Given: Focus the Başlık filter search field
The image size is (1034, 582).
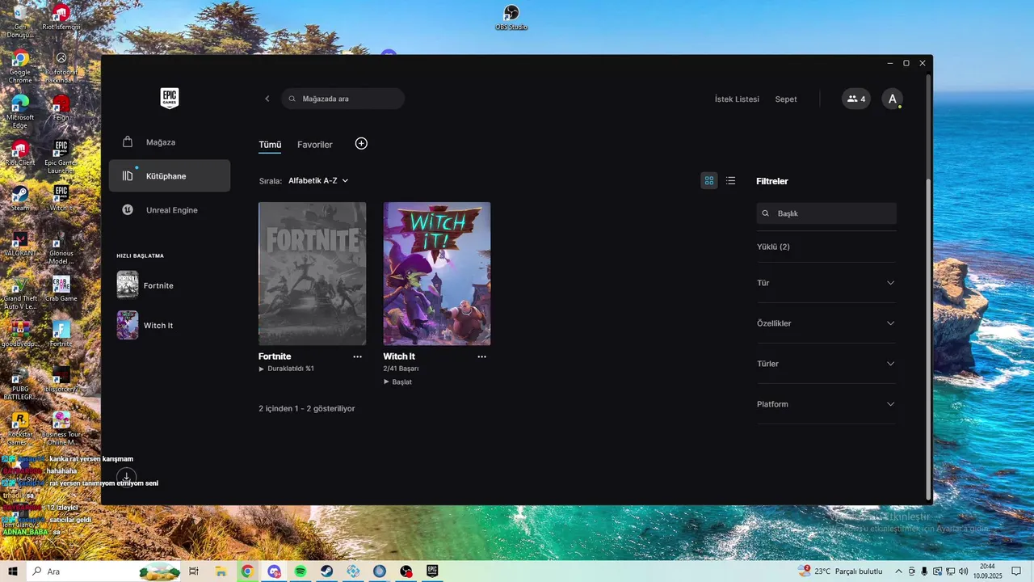Looking at the screenshot, I should click(826, 213).
